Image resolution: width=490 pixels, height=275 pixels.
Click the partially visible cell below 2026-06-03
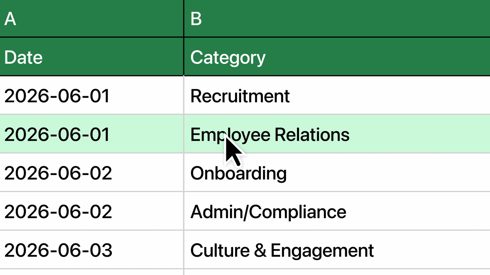[91, 272]
